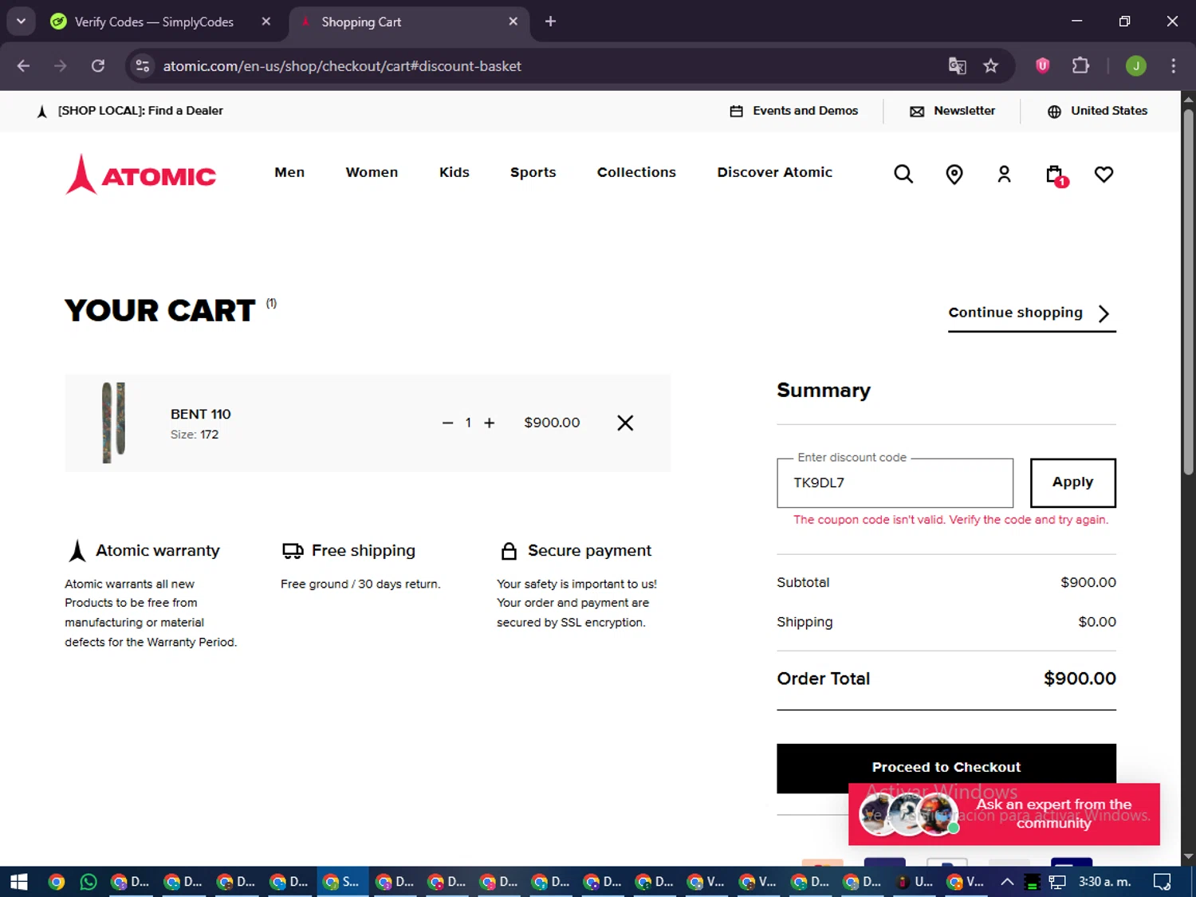
Task: Select the Shopping Cart tab
Action: (x=408, y=22)
